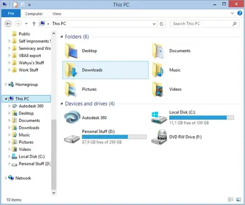Select Autodesk 360 in navigation tree
This screenshot has height=205, width=245.
31,106
